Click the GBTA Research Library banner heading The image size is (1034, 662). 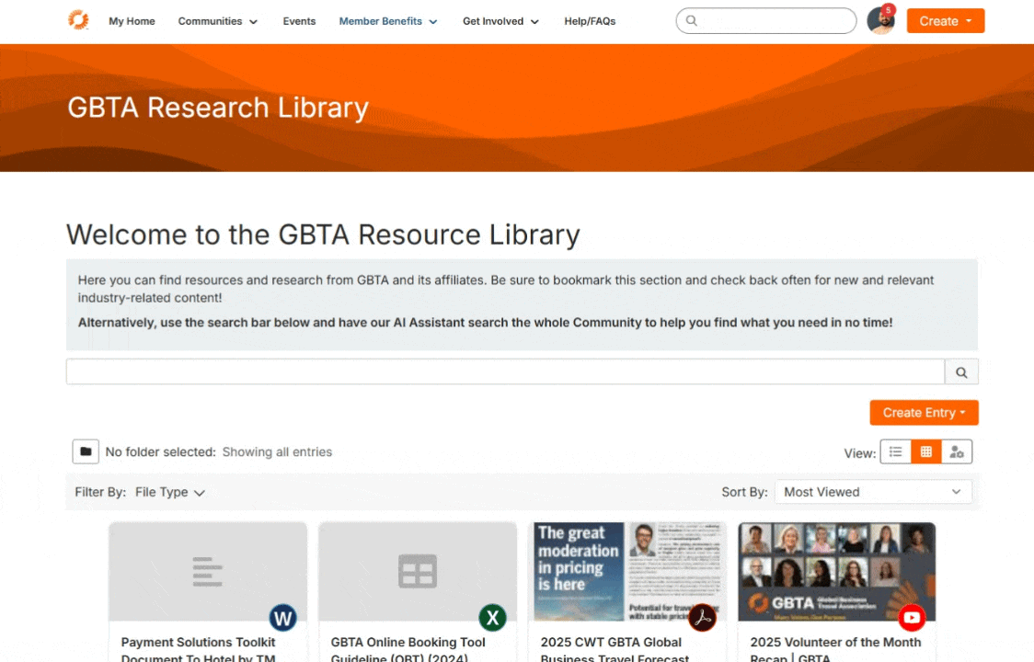[218, 108]
